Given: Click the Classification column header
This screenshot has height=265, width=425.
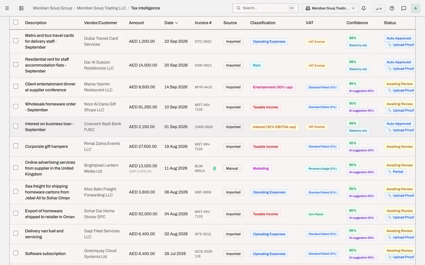Looking at the screenshot, I should click(x=263, y=23).
